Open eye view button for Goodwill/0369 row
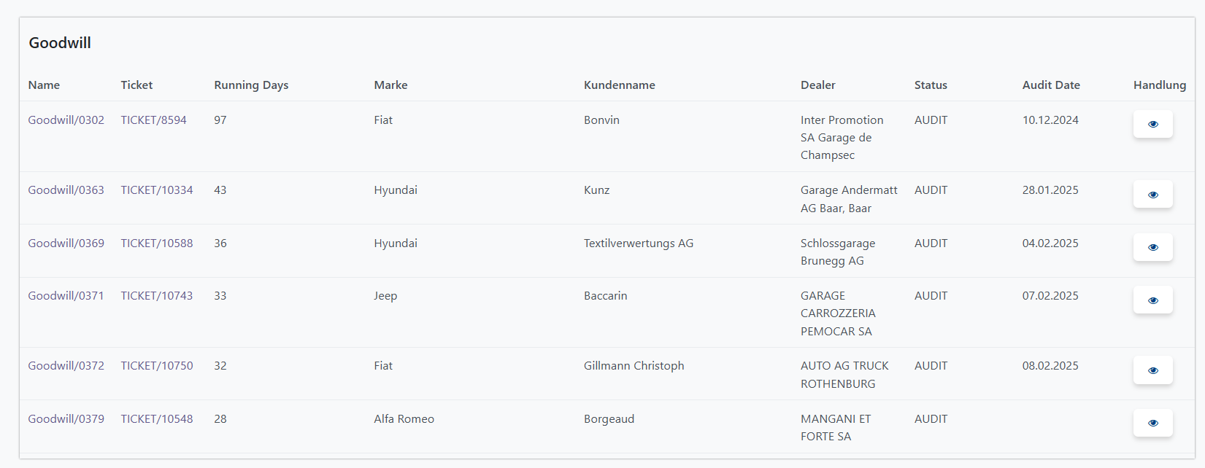Screen dimensions: 1205x468 tap(1152, 247)
